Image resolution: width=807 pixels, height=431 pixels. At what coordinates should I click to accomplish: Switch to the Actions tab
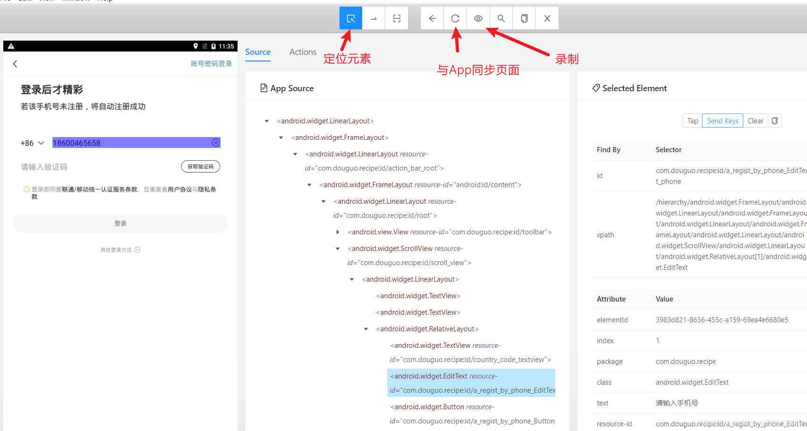[303, 52]
